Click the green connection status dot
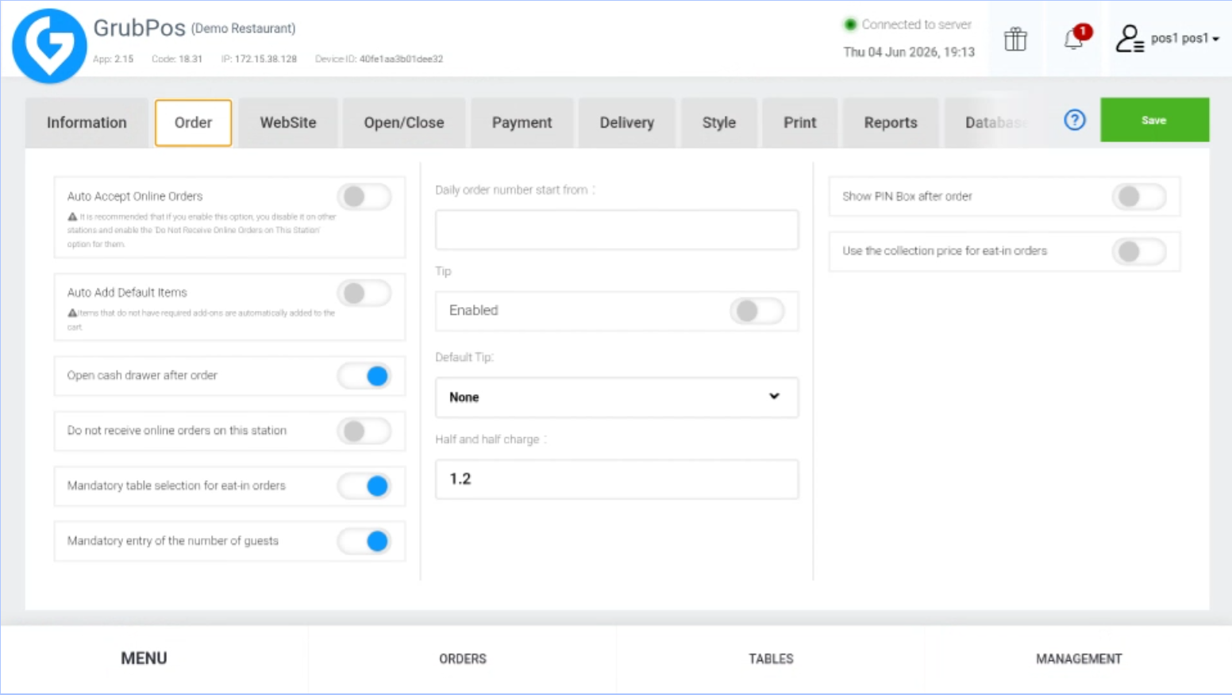The width and height of the screenshot is (1232, 695). click(x=850, y=25)
